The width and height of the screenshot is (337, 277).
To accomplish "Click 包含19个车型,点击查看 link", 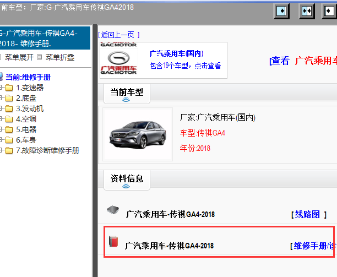I will (185, 66).
